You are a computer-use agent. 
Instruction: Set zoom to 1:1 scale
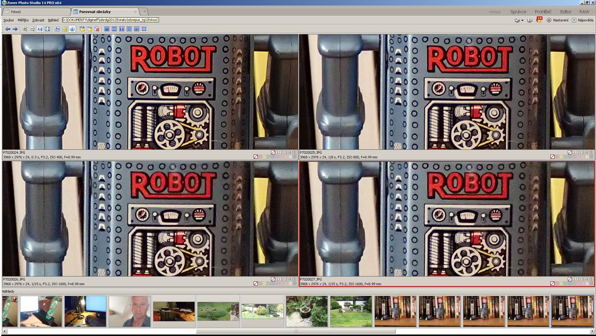pos(40,29)
